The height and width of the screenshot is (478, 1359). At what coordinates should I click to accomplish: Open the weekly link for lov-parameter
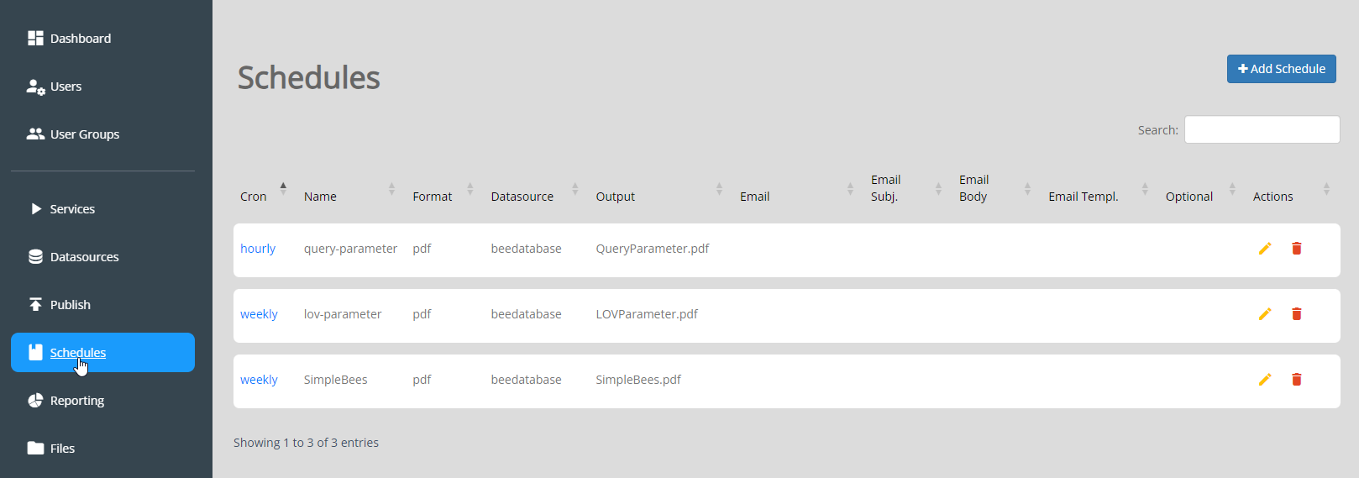click(259, 314)
